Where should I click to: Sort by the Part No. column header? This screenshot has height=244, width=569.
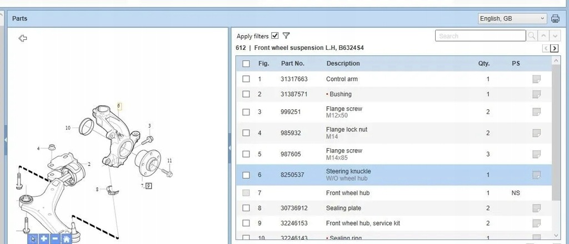coord(292,63)
